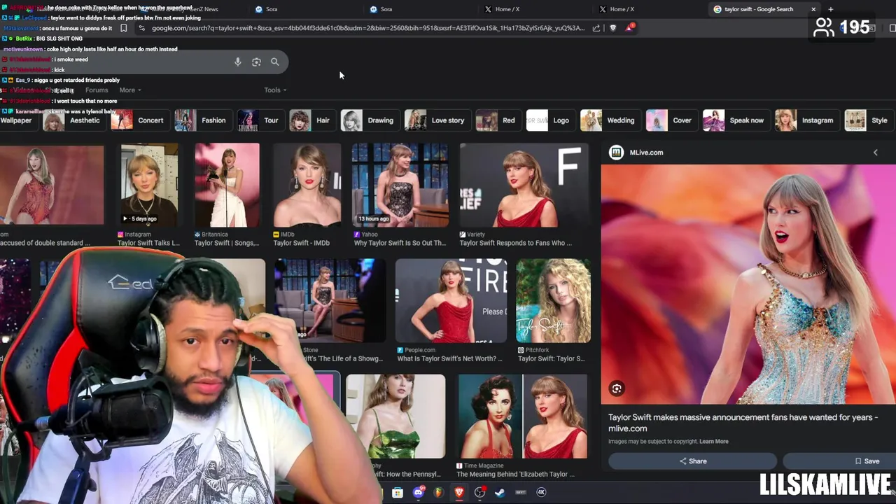This screenshot has height=504, width=896.
Task: Open the 'Taylor Swift makes massive announcement' article link
Action: click(743, 423)
